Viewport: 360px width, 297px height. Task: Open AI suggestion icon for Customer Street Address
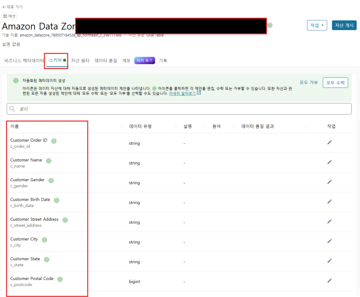point(65,220)
